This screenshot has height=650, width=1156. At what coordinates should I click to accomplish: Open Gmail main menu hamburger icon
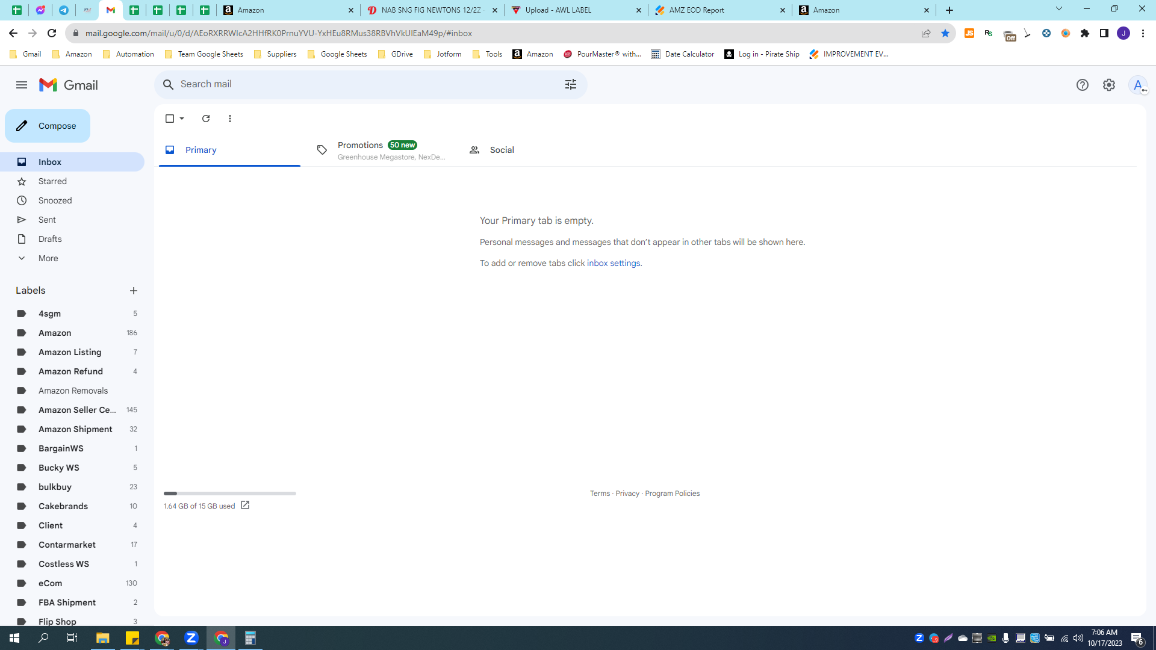(22, 85)
